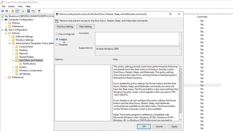This screenshot has width=233, height=131.
Task: Click the Comment column header
Action: click(202, 17)
